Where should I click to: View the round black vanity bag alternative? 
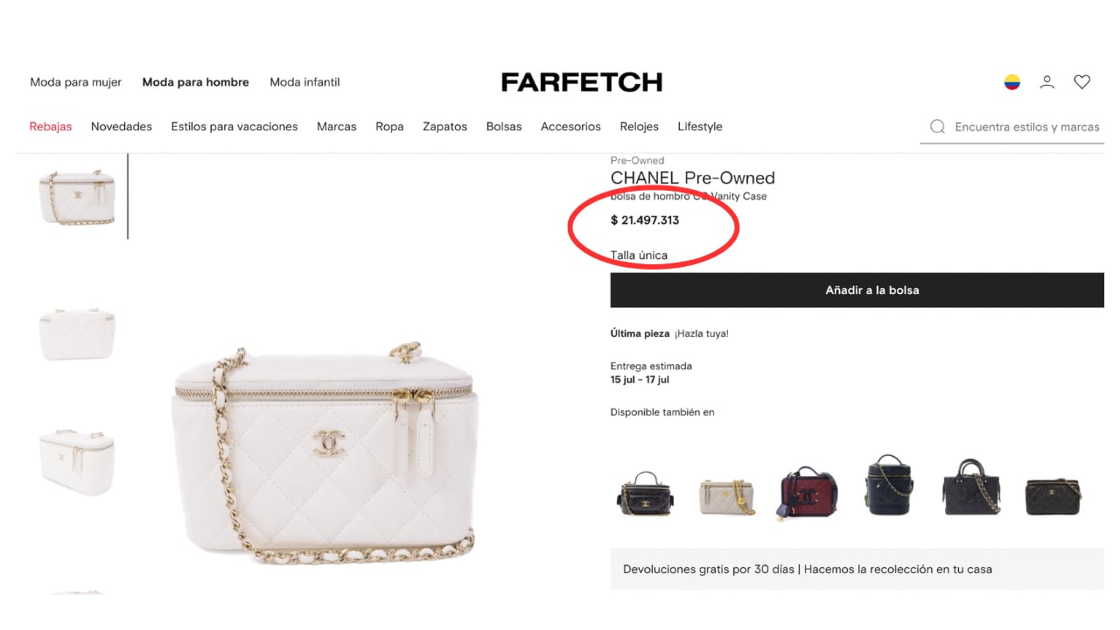[x=889, y=486]
